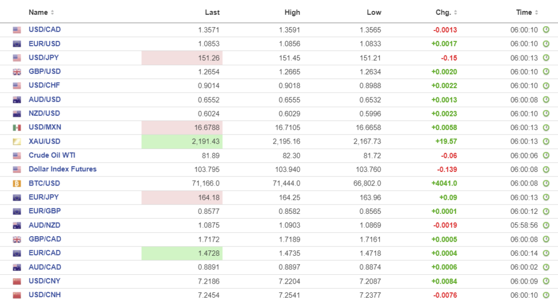Click the clock icon in the USD/CNH row
The image size is (558, 301).
pyautogui.click(x=546, y=294)
